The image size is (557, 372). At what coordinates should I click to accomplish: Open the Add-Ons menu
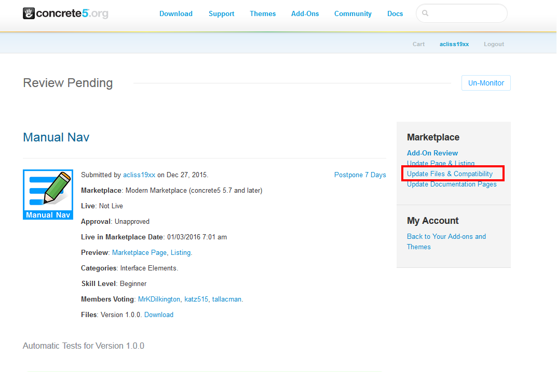pos(305,13)
